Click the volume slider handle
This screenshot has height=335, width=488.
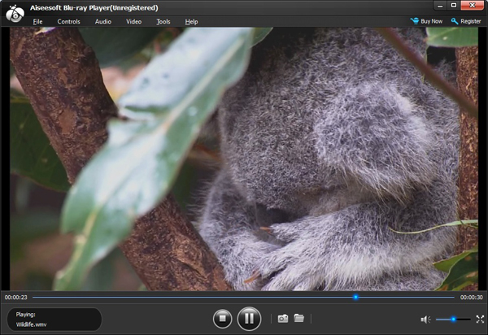pos(452,320)
